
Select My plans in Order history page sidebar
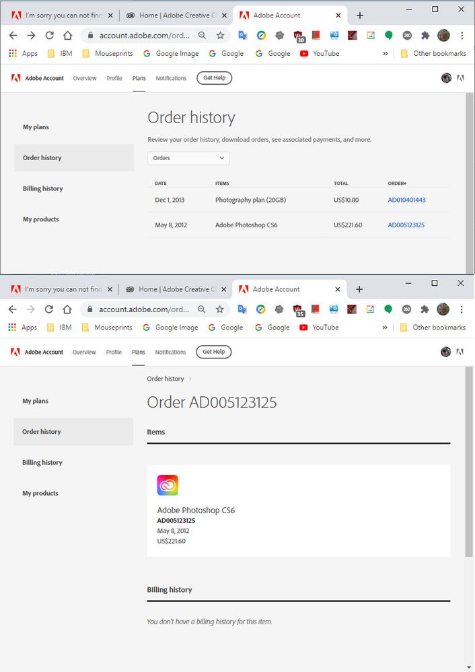(x=36, y=127)
